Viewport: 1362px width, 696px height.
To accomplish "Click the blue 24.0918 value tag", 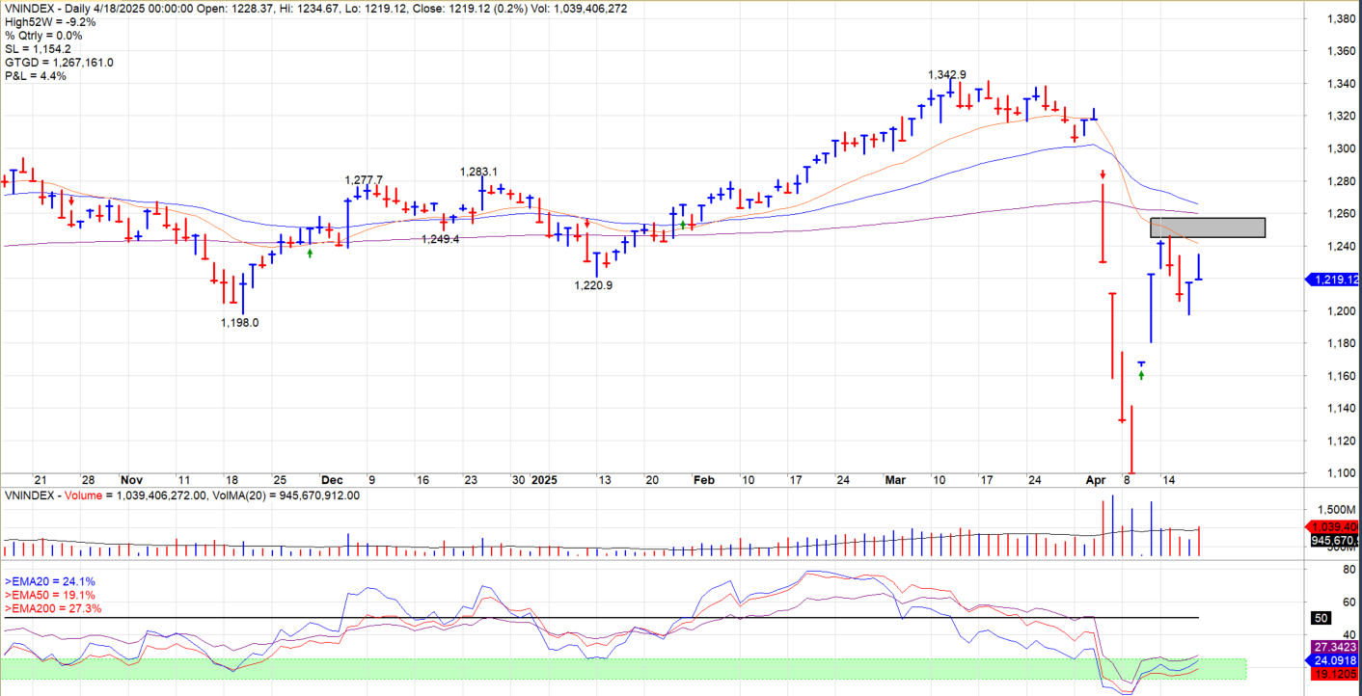I will [x=1332, y=661].
